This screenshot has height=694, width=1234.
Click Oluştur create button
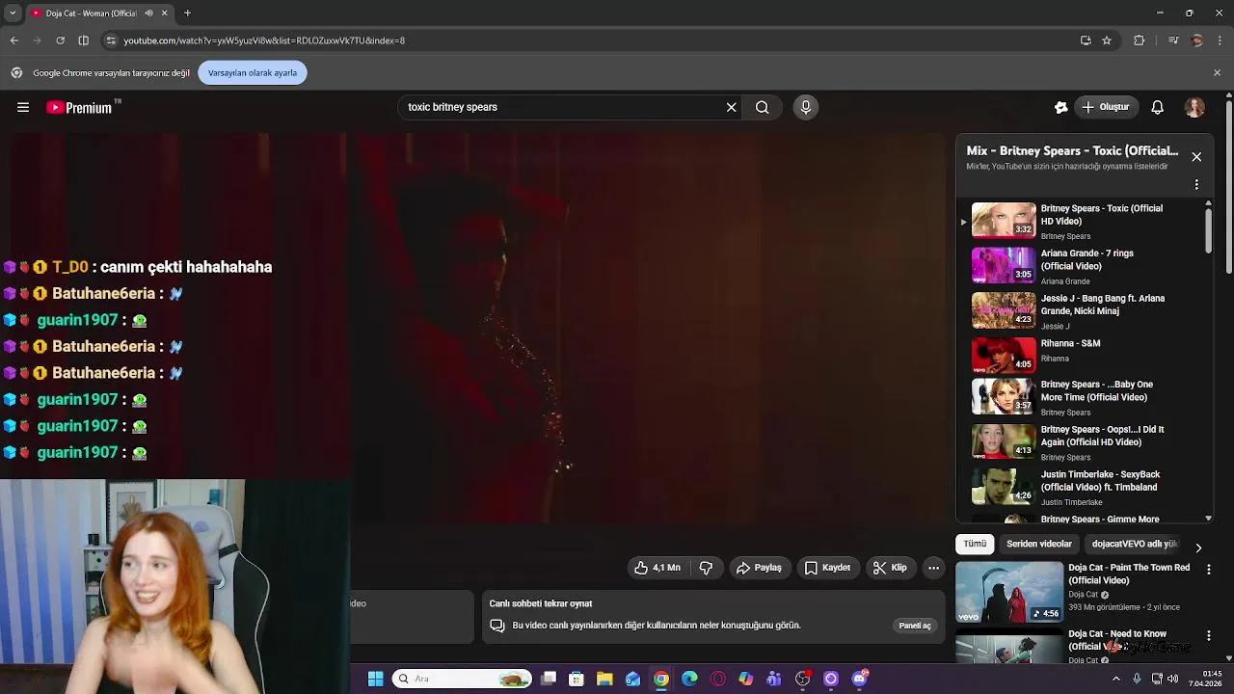[x=1106, y=107]
